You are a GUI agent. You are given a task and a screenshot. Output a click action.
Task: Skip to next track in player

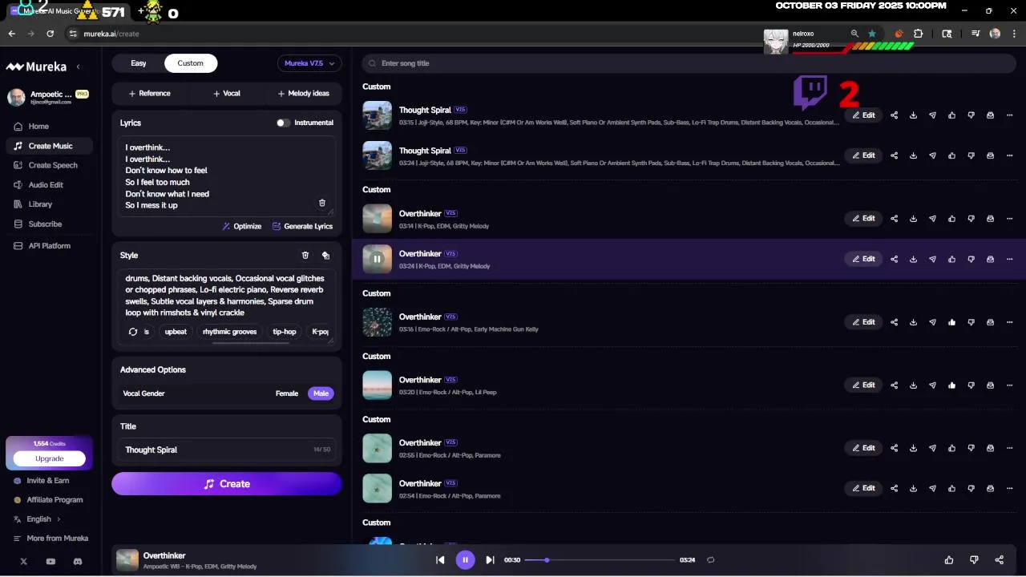click(490, 560)
